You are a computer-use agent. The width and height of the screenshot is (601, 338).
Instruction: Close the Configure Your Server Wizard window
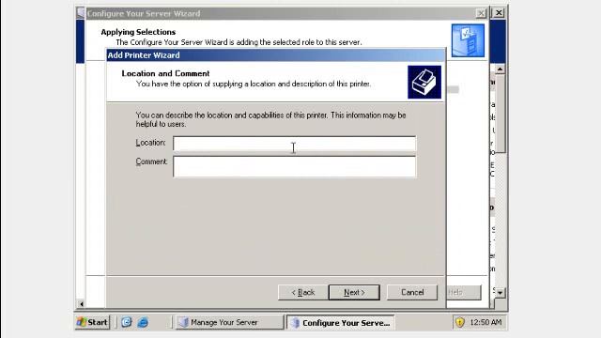click(x=481, y=13)
